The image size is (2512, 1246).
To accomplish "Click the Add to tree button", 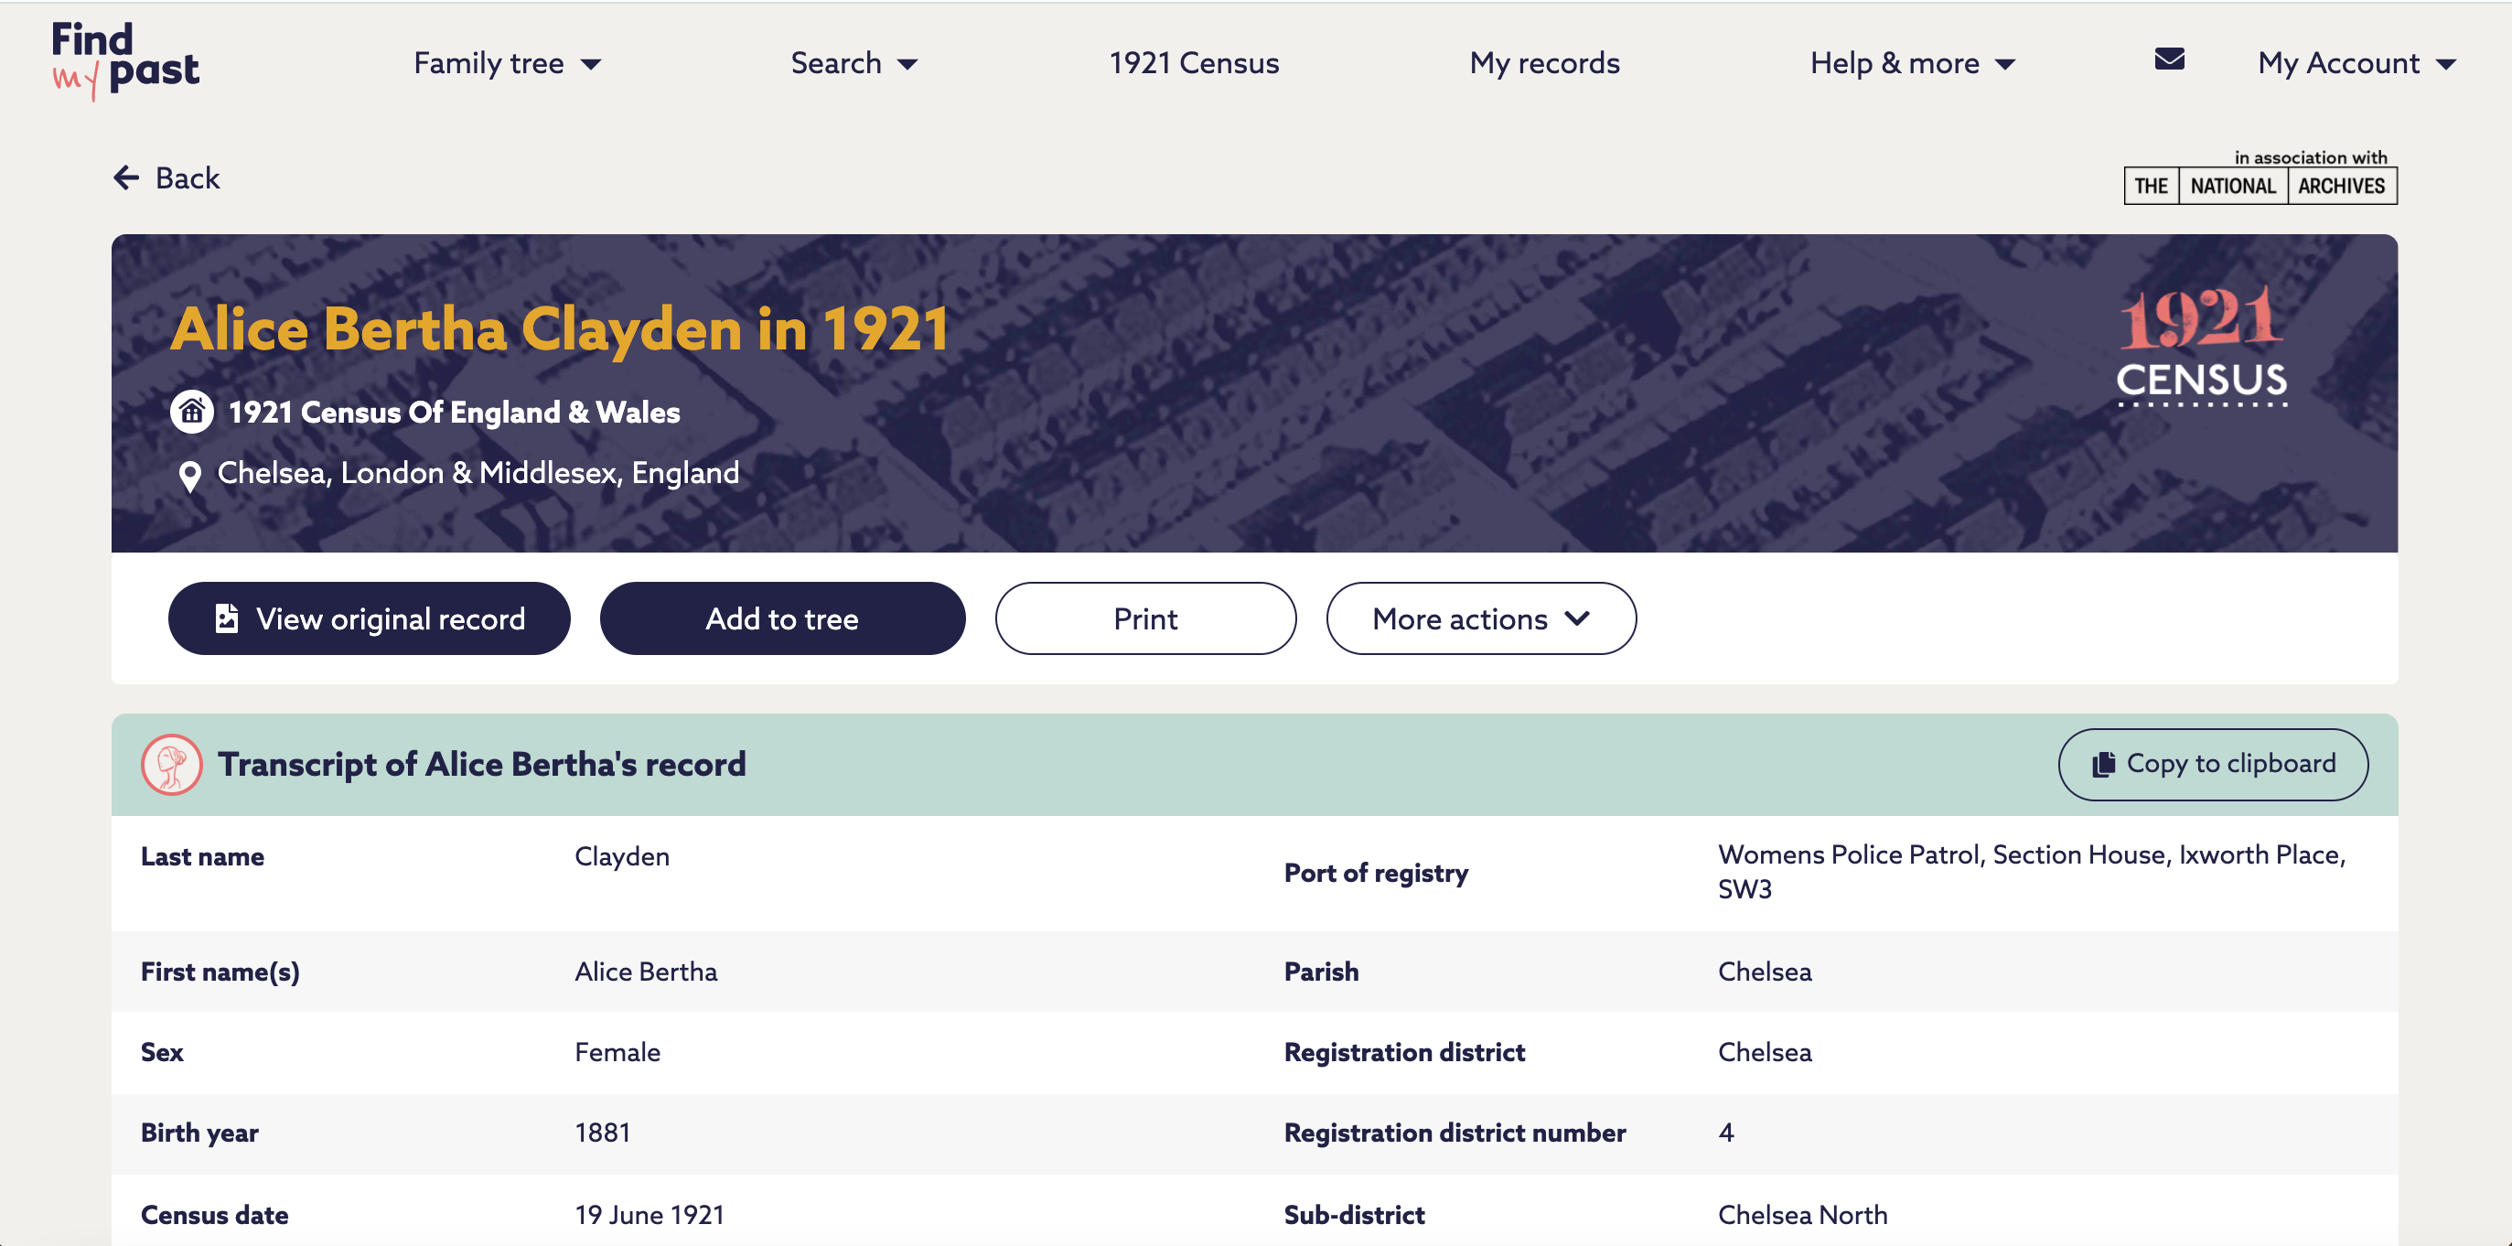I will [x=782, y=619].
